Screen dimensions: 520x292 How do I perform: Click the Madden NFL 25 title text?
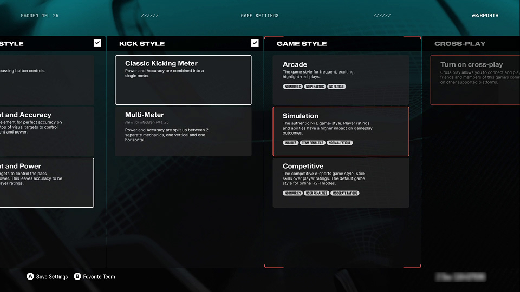[x=40, y=16]
